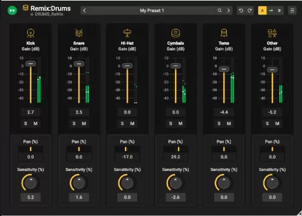Solo the Toms channel
Image resolution: width=302 pixels, height=216 pixels.
click(x=219, y=124)
